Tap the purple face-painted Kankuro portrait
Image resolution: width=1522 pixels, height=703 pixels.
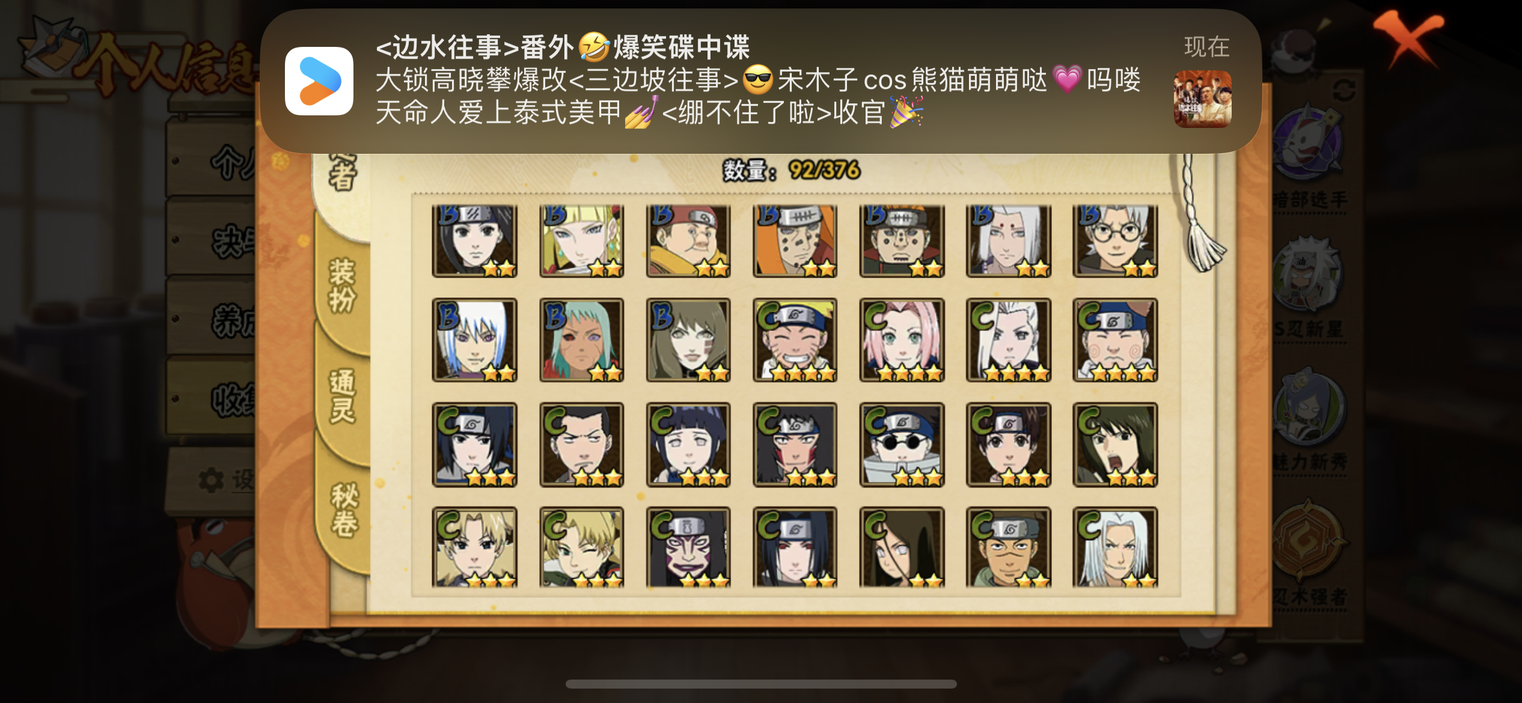688,547
